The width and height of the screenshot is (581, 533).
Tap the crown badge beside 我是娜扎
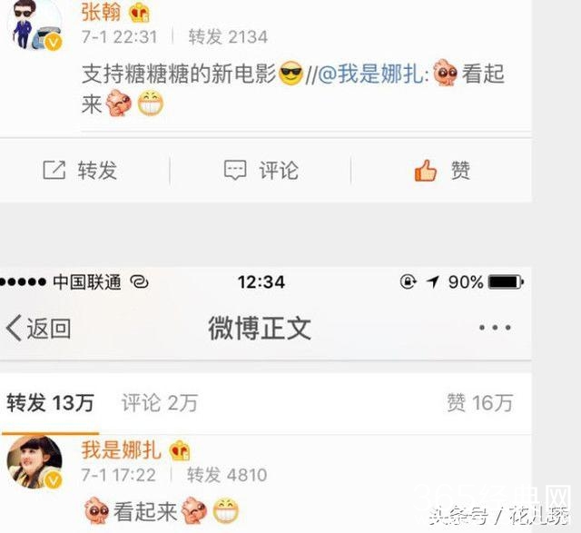pyautogui.click(x=180, y=450)
